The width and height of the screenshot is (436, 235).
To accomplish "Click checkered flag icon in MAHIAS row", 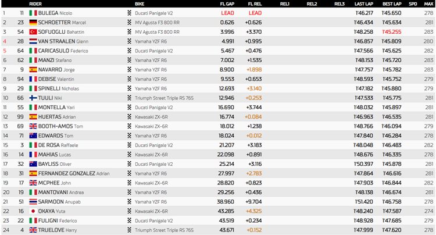I will pos(129,155).
